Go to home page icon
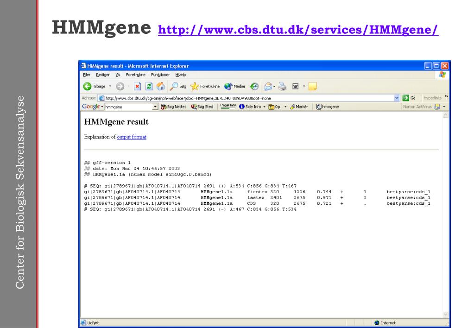This screenshot has height=328, width=474. [160, 87]
